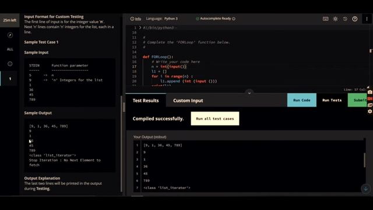Click "<class 'list_iterator'>" on output line 7

[167, 188]
